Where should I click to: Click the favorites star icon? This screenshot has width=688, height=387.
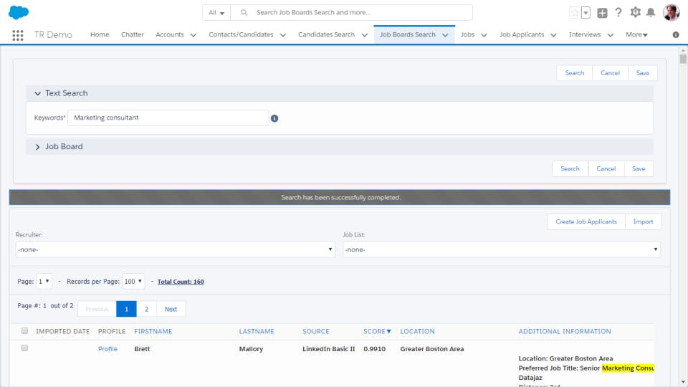point(574,13)
